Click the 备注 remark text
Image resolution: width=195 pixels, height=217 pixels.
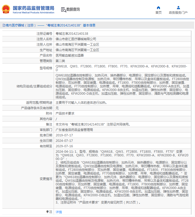pyautogui.click(x=93, y=124)
